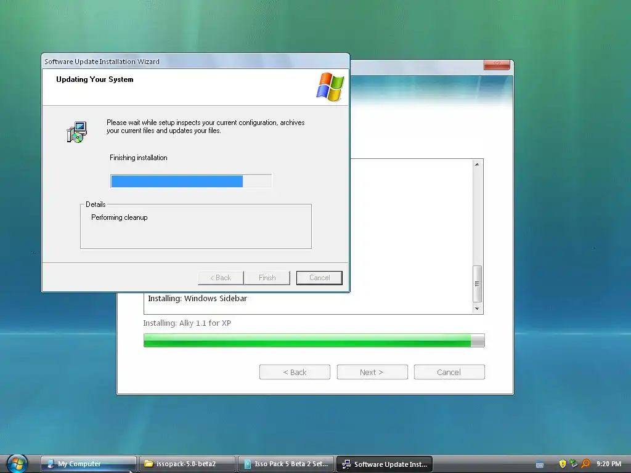Open the yellow security shield tray alert
Image resolution: width=631 pixels, height=473 pixels.
563,464
